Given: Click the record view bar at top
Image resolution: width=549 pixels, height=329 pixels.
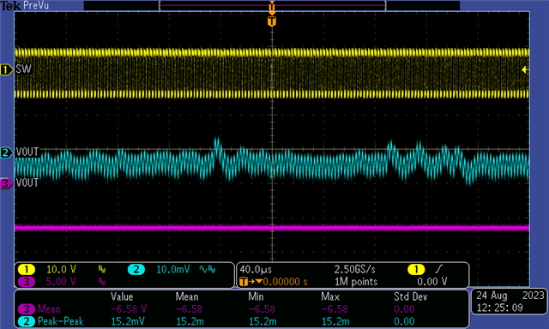Looking at the screenshot, I should click(x=272, y=5).
